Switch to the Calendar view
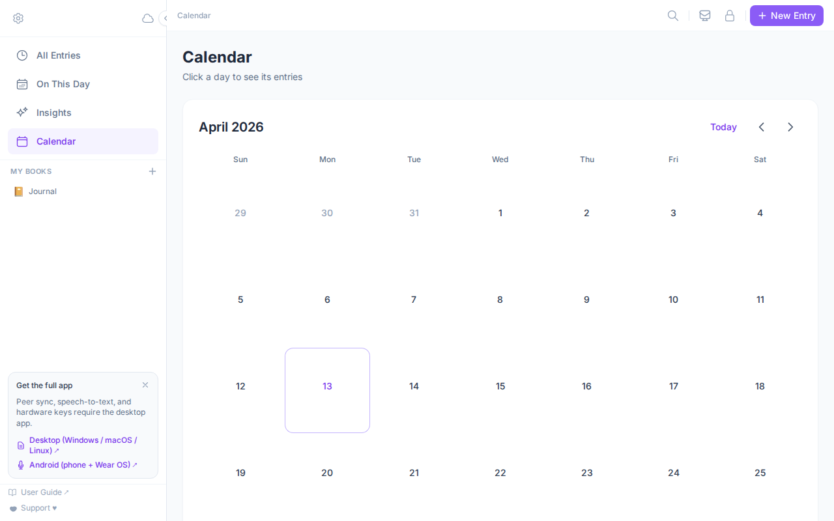 click(56, 141)
